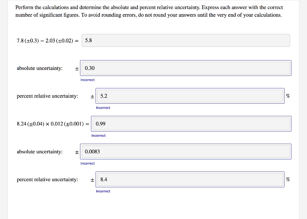Click the answer field containing 5.8
Viewport: 307px width, 219px height.
coord(186,40)
